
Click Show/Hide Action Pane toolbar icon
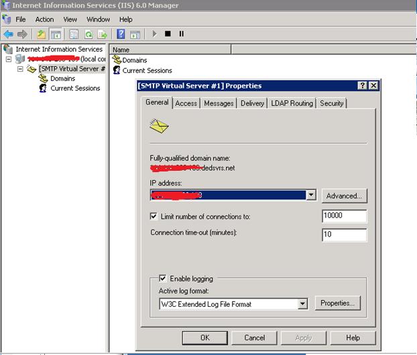[x=135, y=34]
